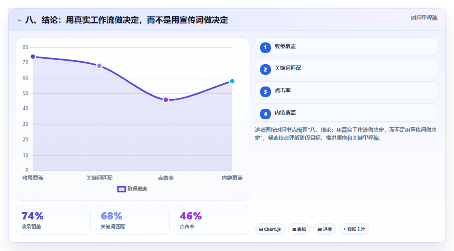The height and width of the screenshot is (251, 454).
Task: Click the section title 八、结论 heading
Action: pyautogui.click(x=126, y=20)
